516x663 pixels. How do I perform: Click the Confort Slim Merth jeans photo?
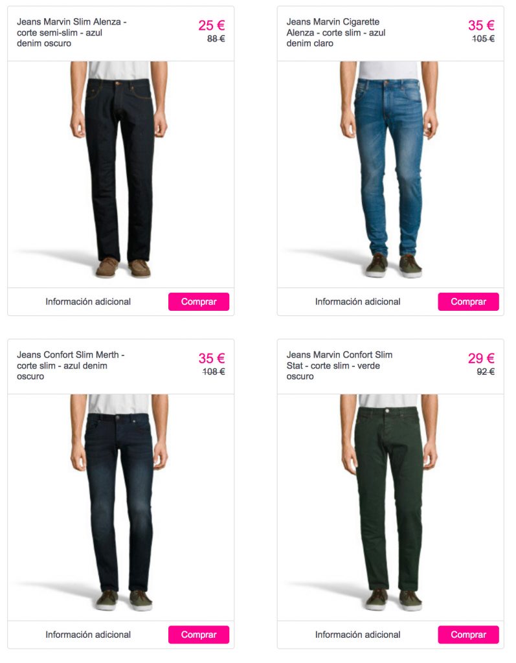tap(119, 502)
